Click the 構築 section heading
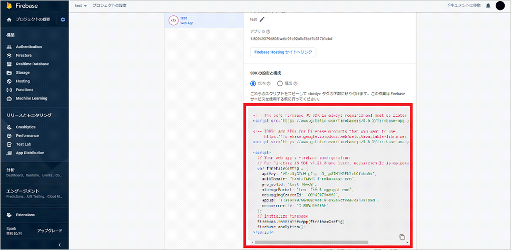This screenshot has width=511, height=250. coord(11,35)
